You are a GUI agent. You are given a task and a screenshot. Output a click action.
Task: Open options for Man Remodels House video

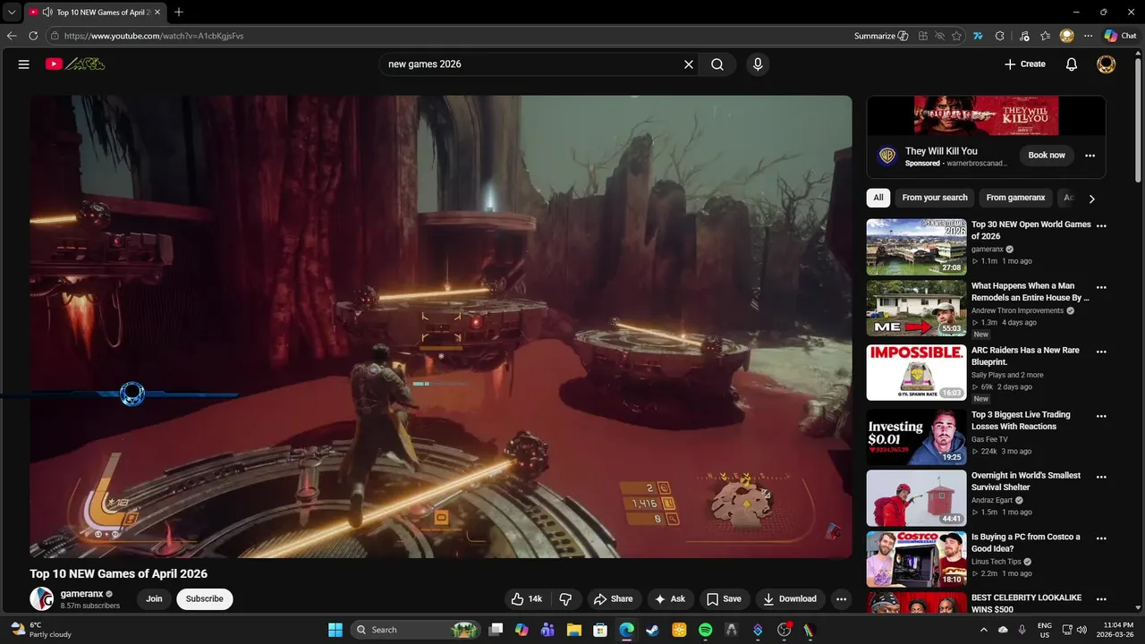[1101, 288]
